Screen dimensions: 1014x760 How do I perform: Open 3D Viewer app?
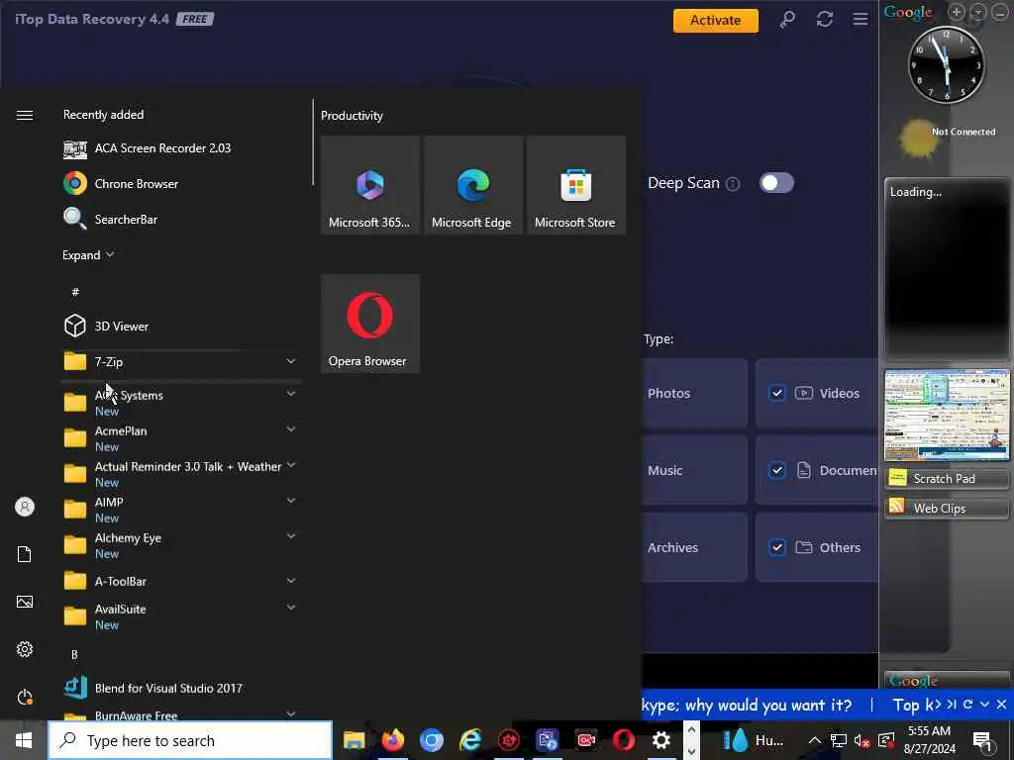(x=181, y=327)
